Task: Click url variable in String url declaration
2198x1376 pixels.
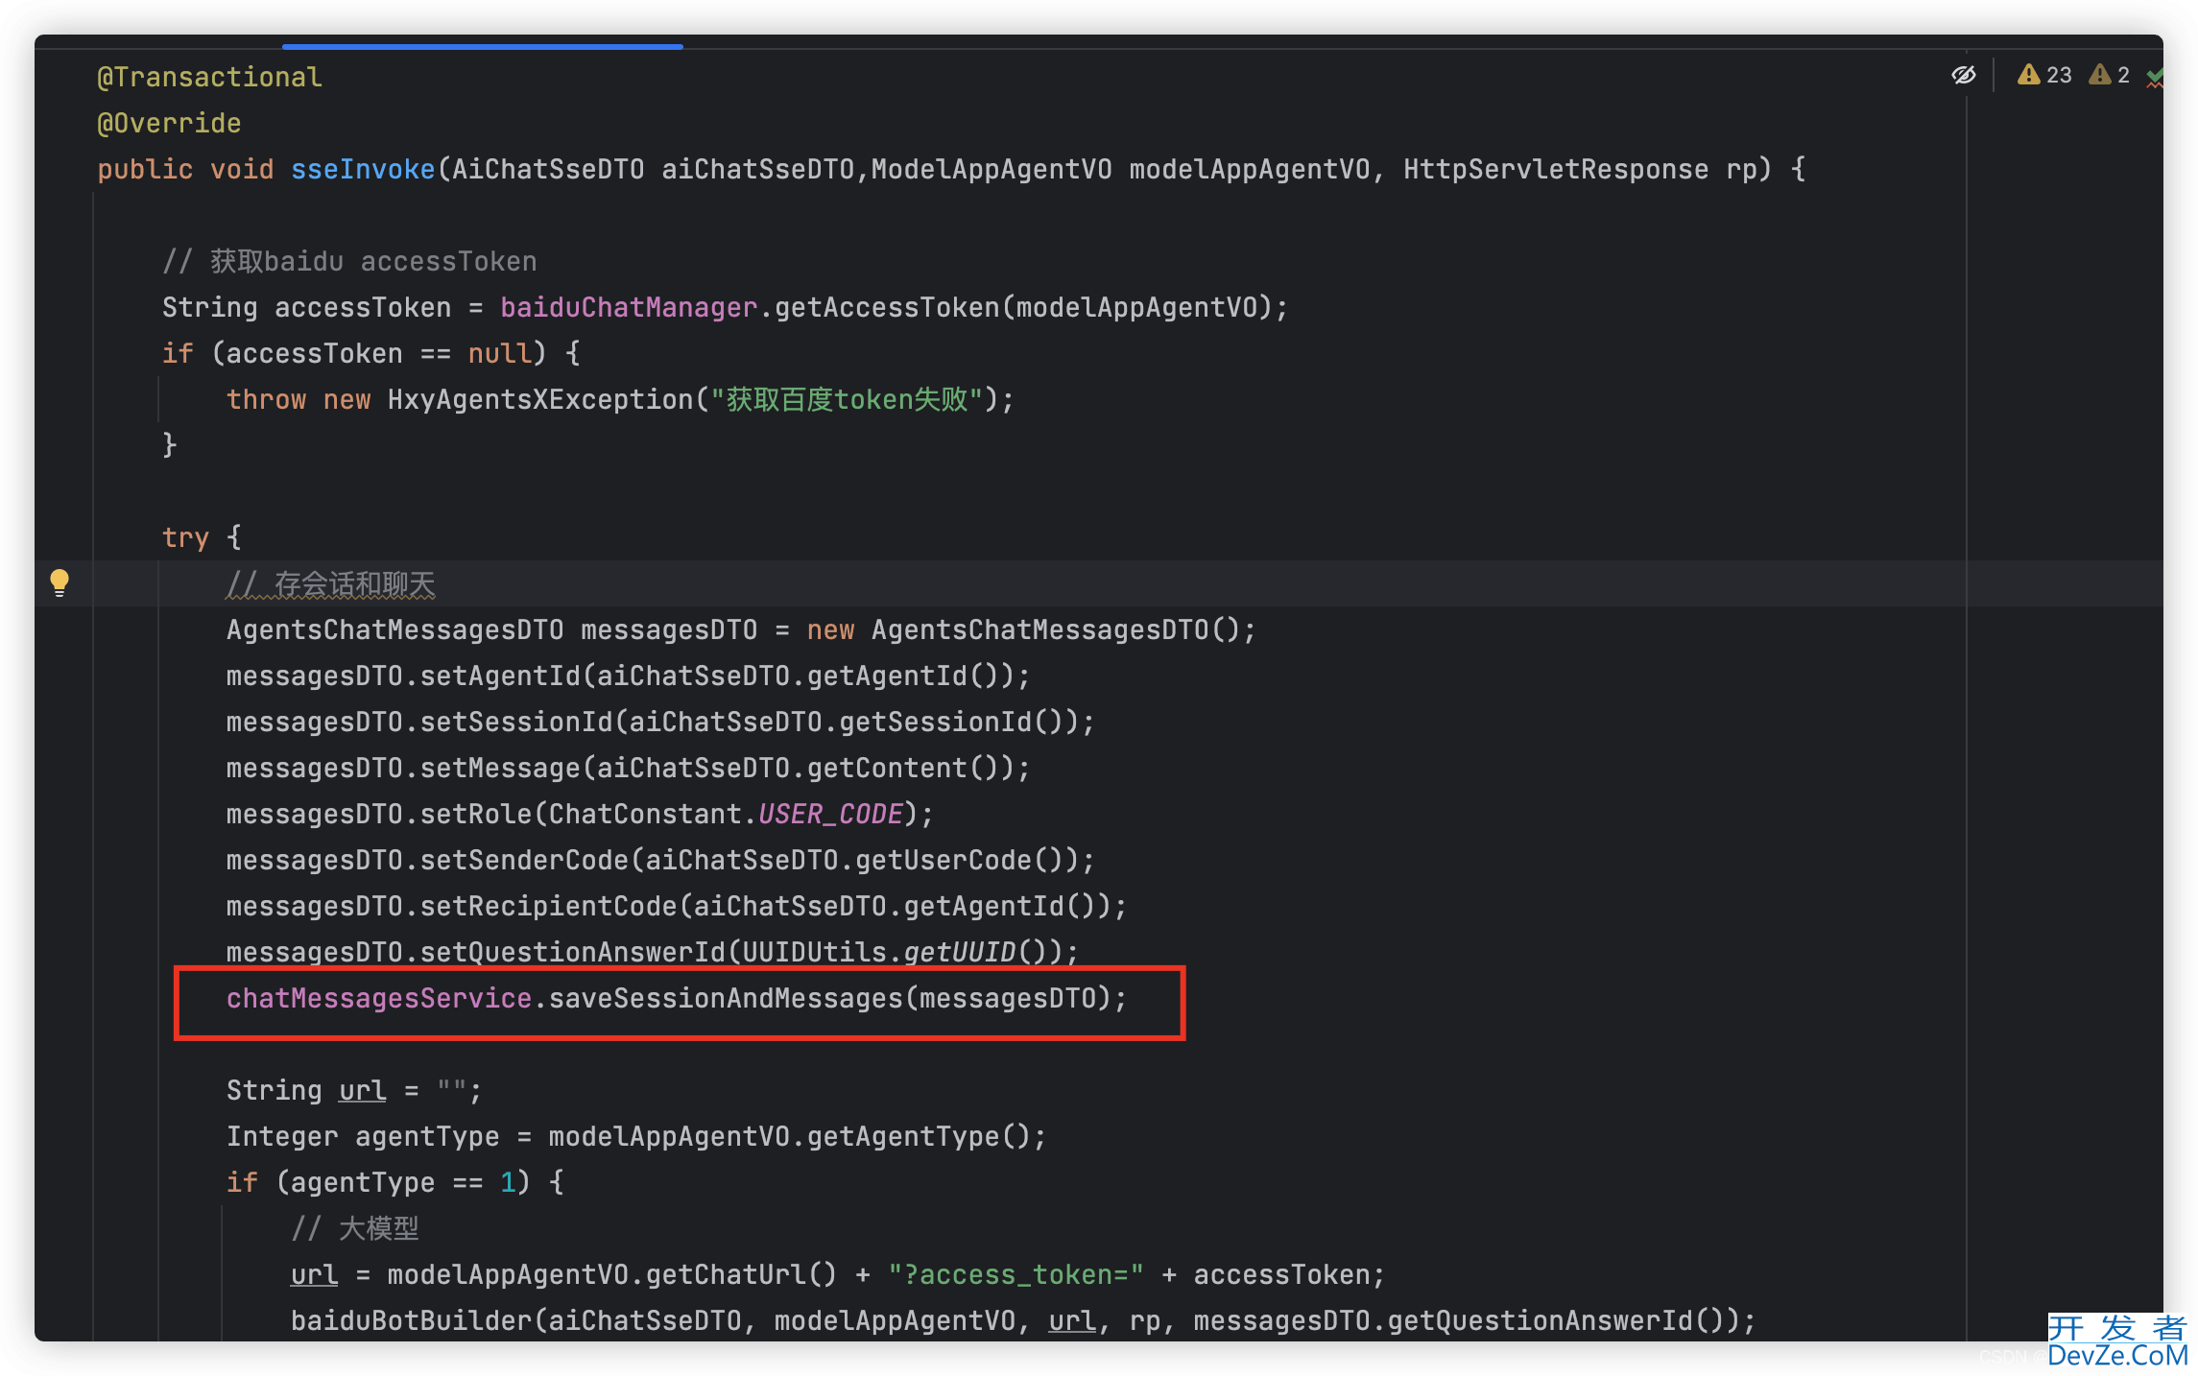Action: (x=363, y=1090)
